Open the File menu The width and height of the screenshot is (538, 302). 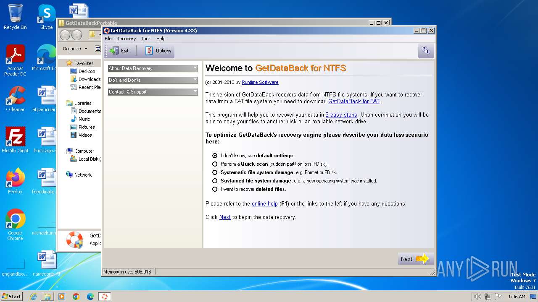point(108,39)
